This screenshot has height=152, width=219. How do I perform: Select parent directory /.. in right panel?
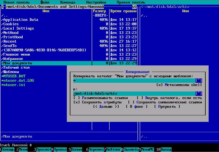coord(144,15)
